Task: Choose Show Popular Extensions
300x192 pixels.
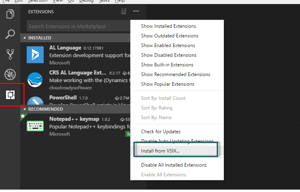Action: click(x=167, y=84)
